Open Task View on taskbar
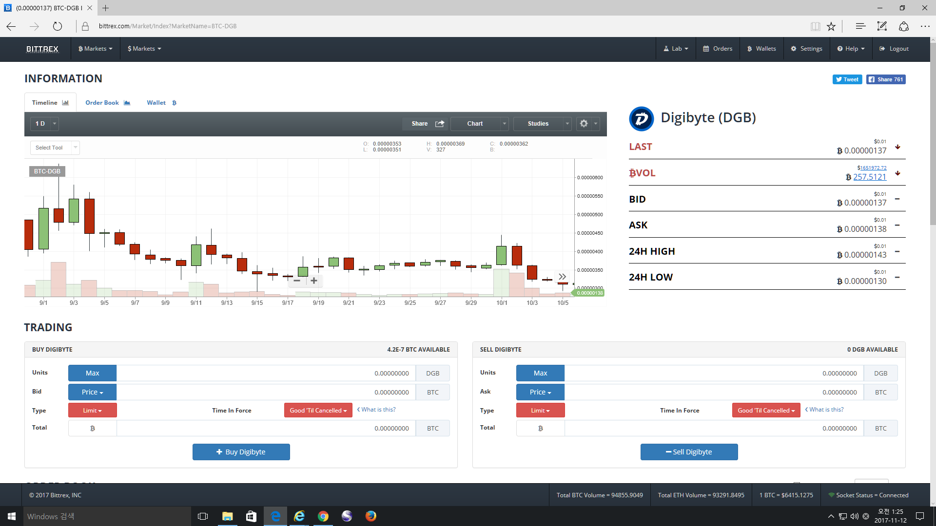936x526 pixels. [x=203, y=516]
